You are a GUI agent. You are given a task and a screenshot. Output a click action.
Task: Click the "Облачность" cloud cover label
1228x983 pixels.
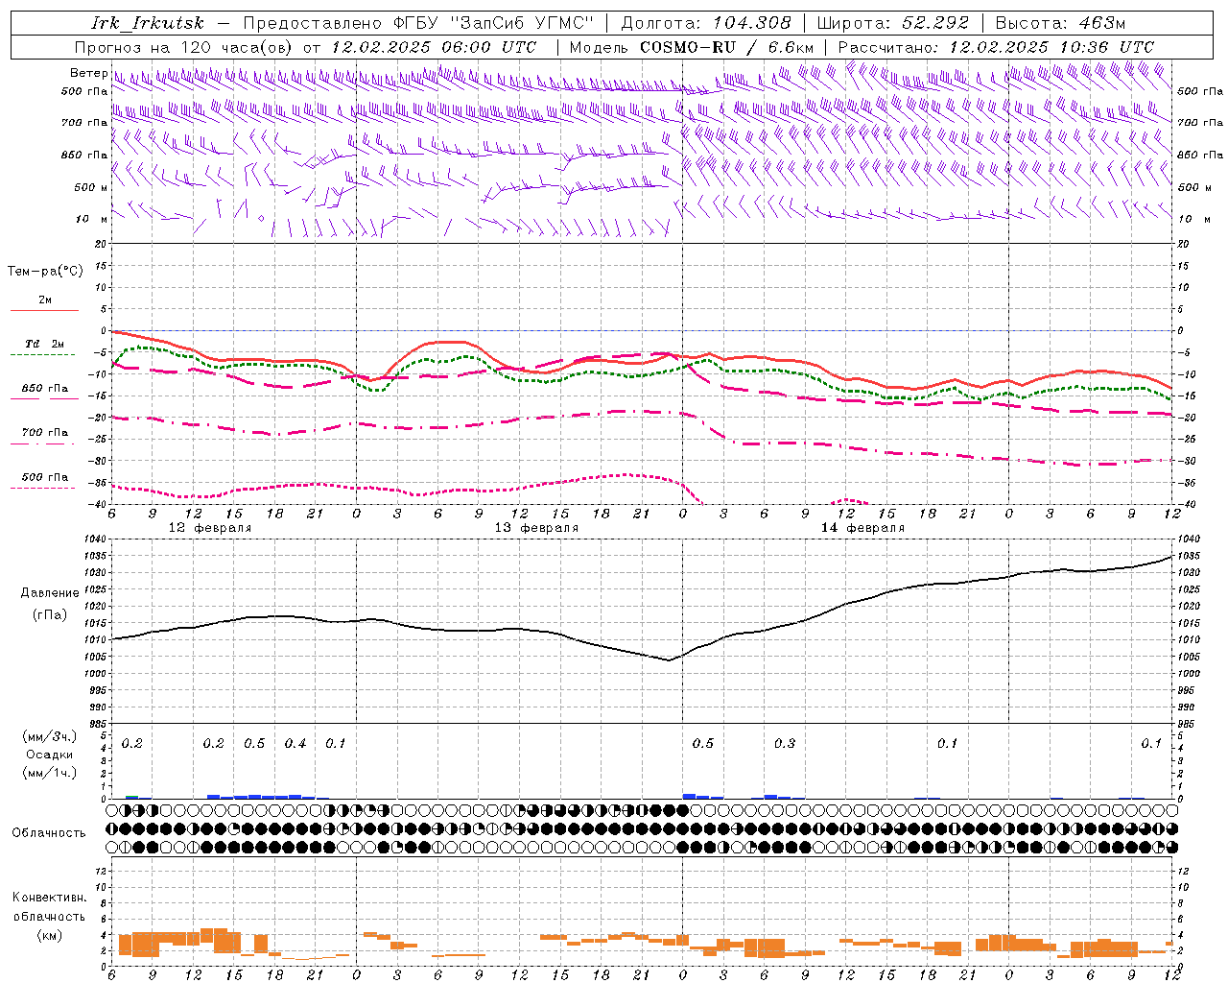[x=49, y=833]
